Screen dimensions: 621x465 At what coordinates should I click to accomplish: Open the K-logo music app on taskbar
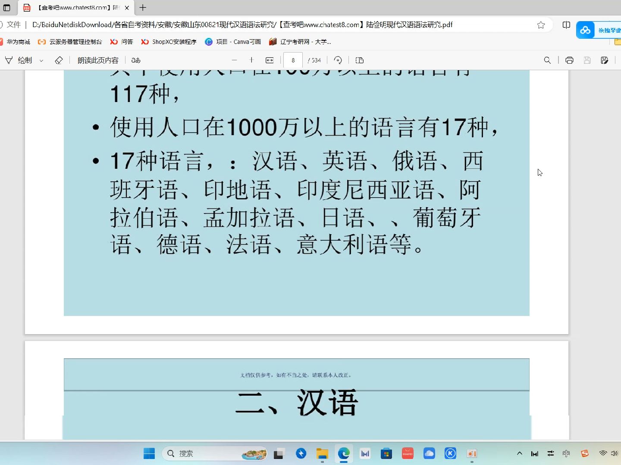pyautogui.click(x=450, y=453)
